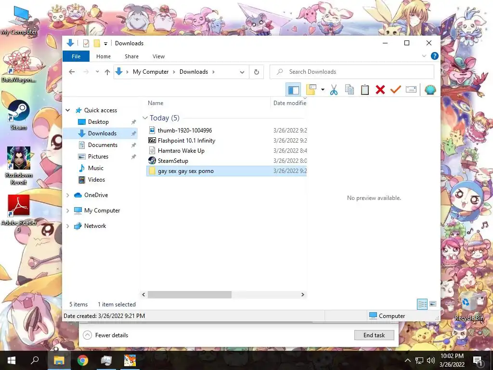Screen dimensions: 493x370
Task: Switch to Details view icon in status bar
Action: [x=422, y=304]
